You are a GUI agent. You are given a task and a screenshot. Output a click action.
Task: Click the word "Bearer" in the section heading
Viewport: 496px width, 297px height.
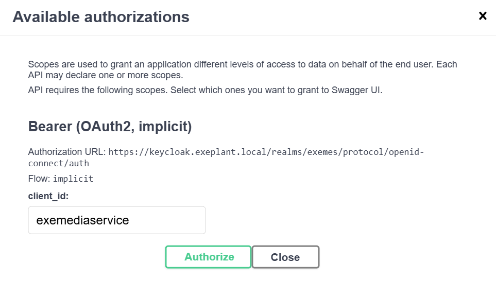pyautogui.click(x=49, y=127)
